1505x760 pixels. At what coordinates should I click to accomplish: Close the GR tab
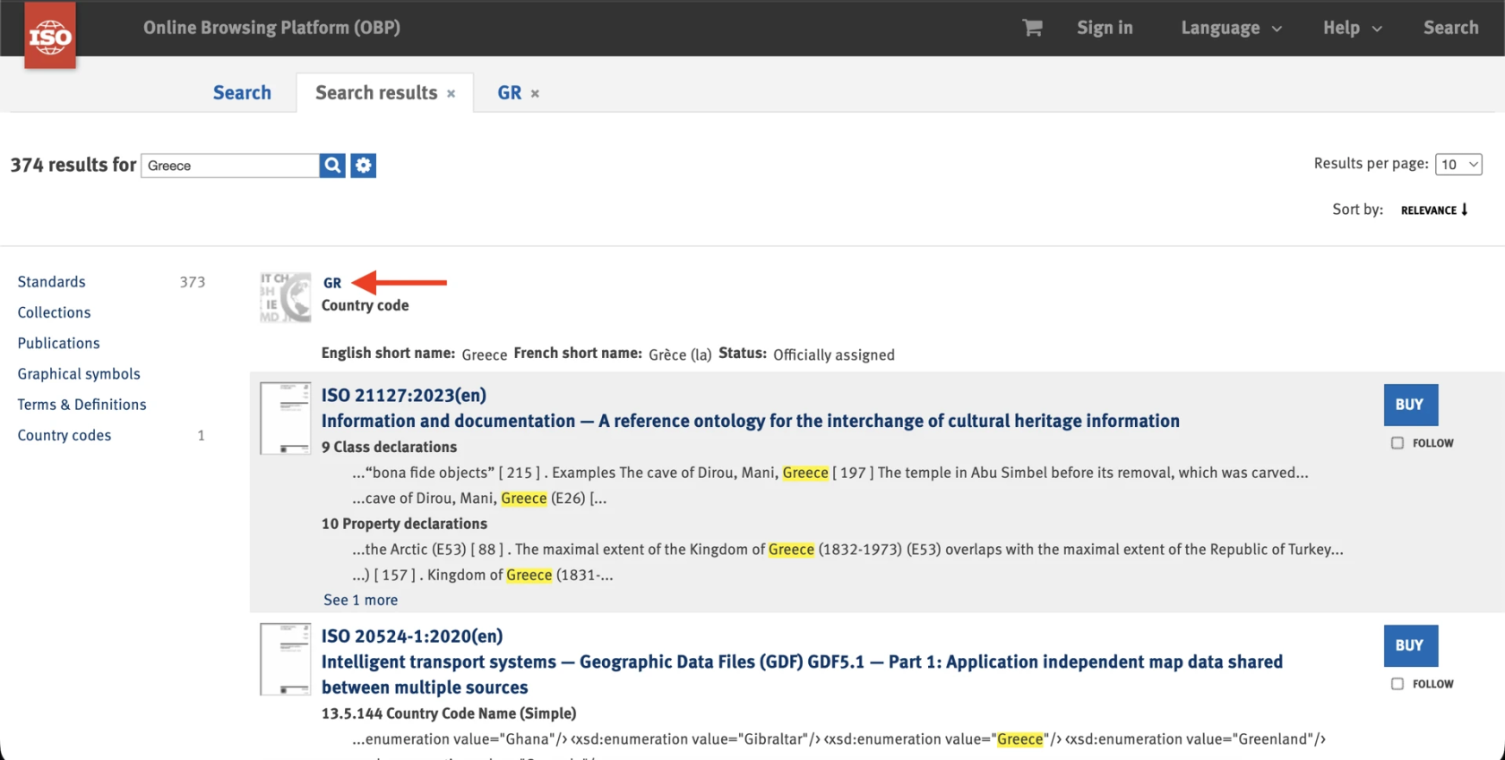pos(535,94)
